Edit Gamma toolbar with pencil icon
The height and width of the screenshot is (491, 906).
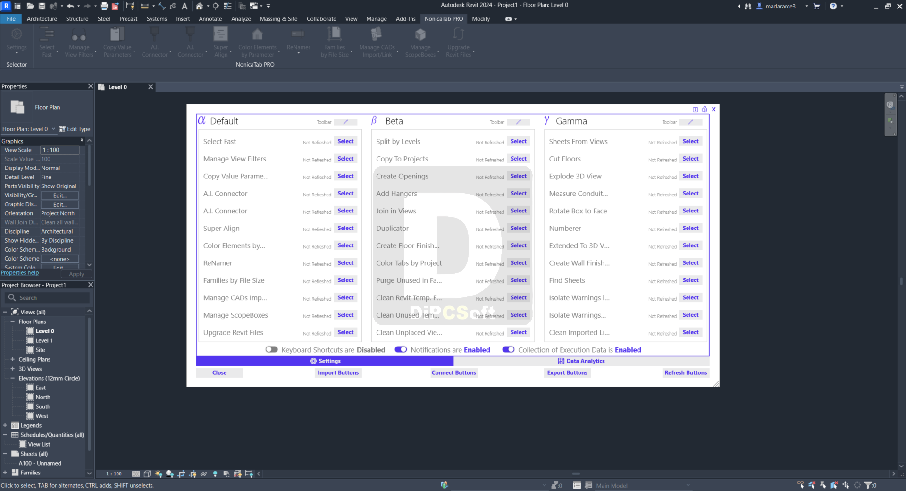pyautogui.click(x=690, y=122)
